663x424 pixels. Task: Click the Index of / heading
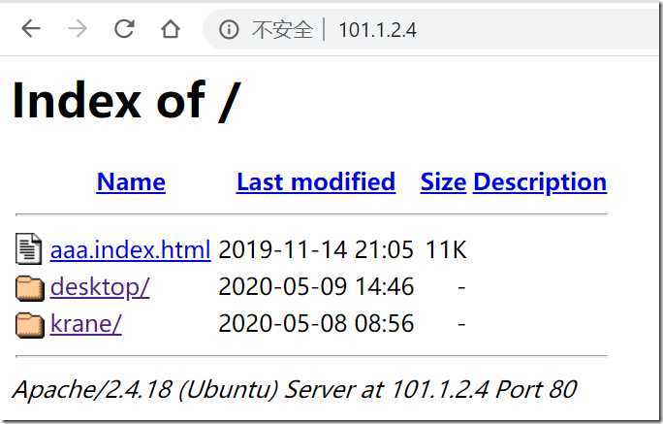[x=126, y=101]
